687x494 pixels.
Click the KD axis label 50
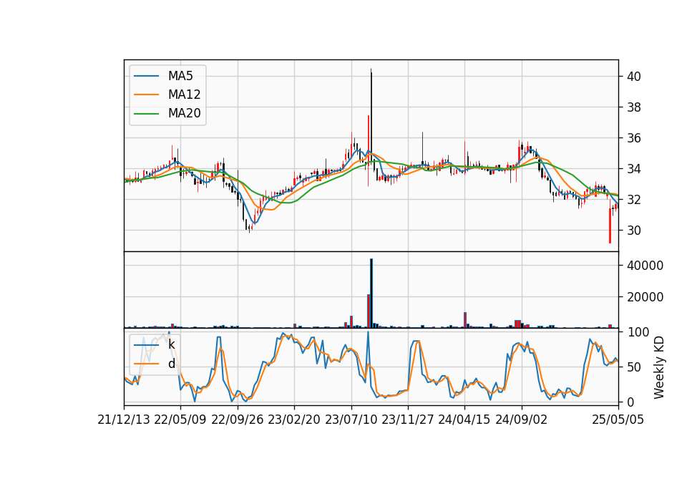pos(633,367)
